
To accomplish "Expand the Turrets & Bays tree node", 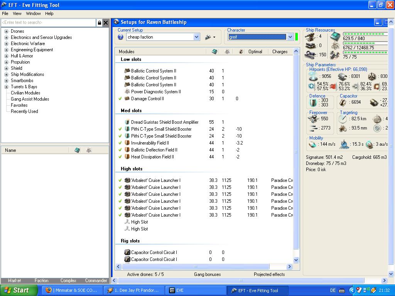I will pos(6,87).
